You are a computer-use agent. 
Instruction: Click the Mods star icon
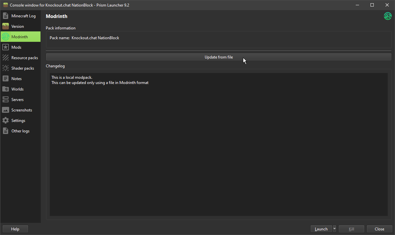tap(6, 47)
